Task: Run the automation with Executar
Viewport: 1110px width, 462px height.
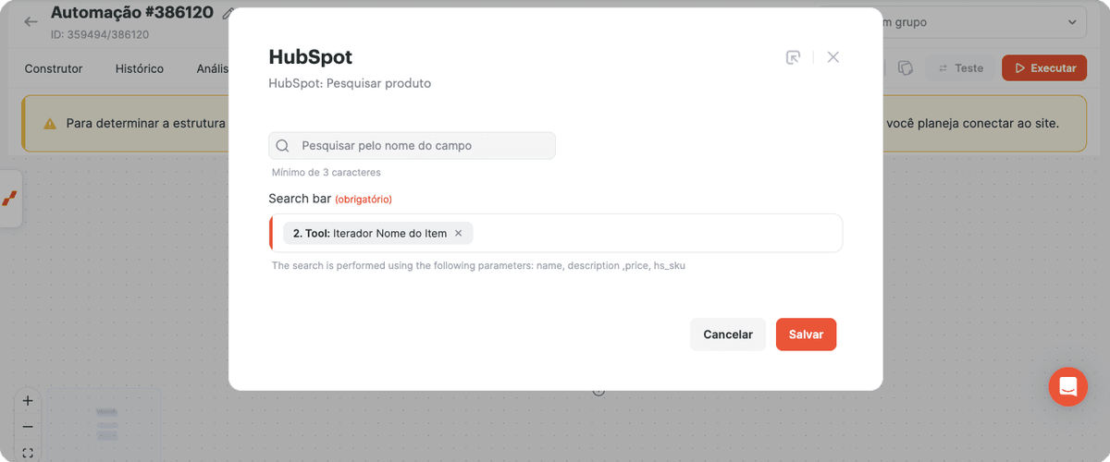Action: [x=1044, y=68]
